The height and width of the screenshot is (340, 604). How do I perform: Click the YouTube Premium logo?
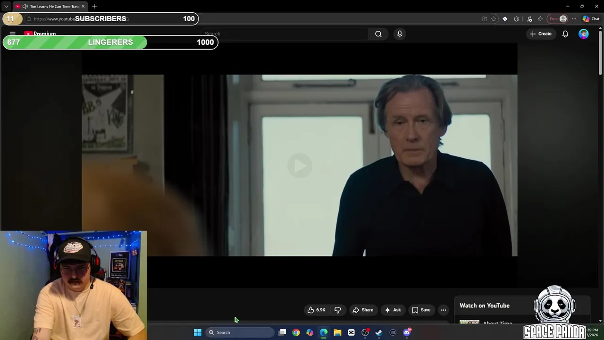[x=40, y=34]
